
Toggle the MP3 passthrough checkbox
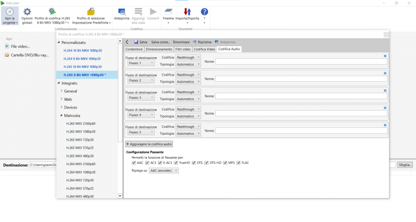(x=225, y=162)
